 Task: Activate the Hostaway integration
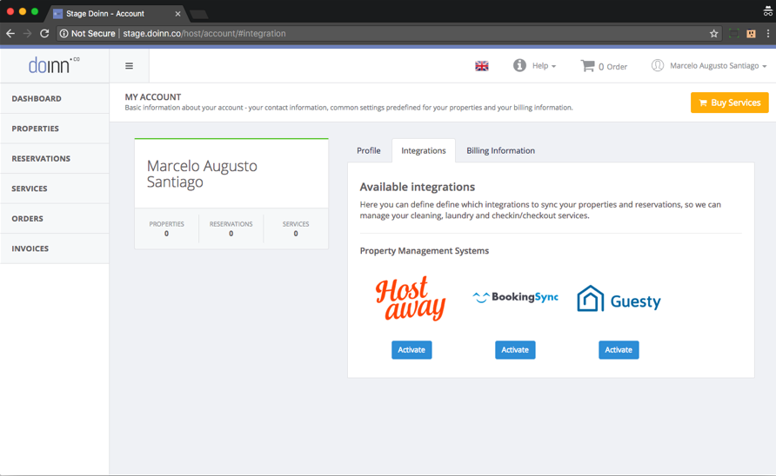[411, 349]
